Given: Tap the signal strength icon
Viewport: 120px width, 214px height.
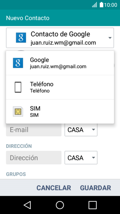Looking at the screenshot, I should click(x=94, y=5).
